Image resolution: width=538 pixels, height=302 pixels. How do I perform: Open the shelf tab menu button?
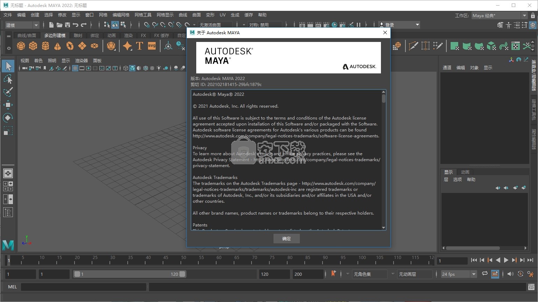coord(9,36)
